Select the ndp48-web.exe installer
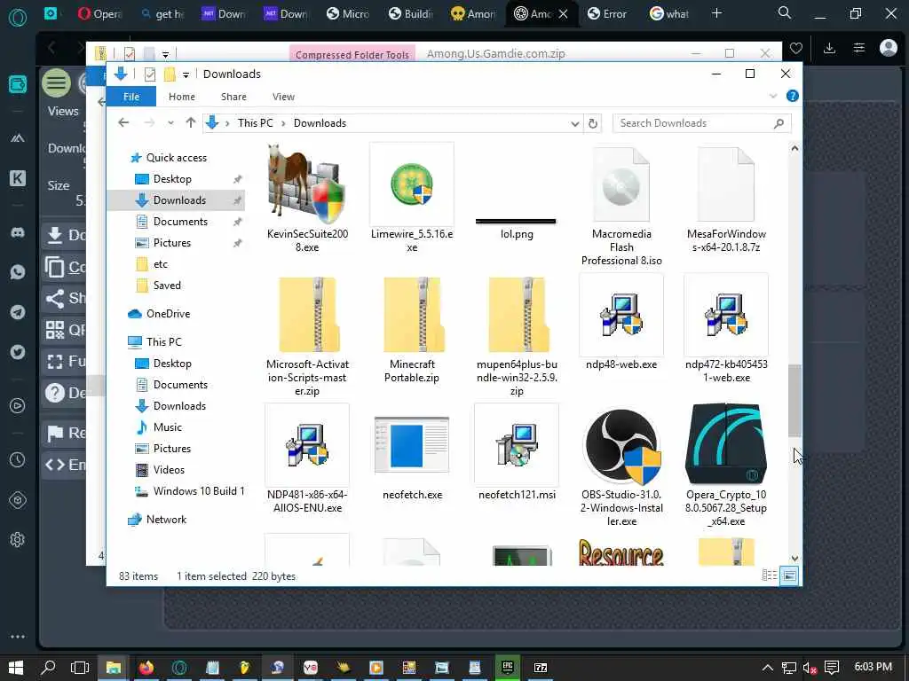The height and width of the screenshot is (681, 909). pos(620,315)
